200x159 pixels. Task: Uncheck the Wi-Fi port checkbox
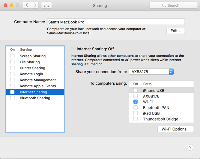coord(136,102)
